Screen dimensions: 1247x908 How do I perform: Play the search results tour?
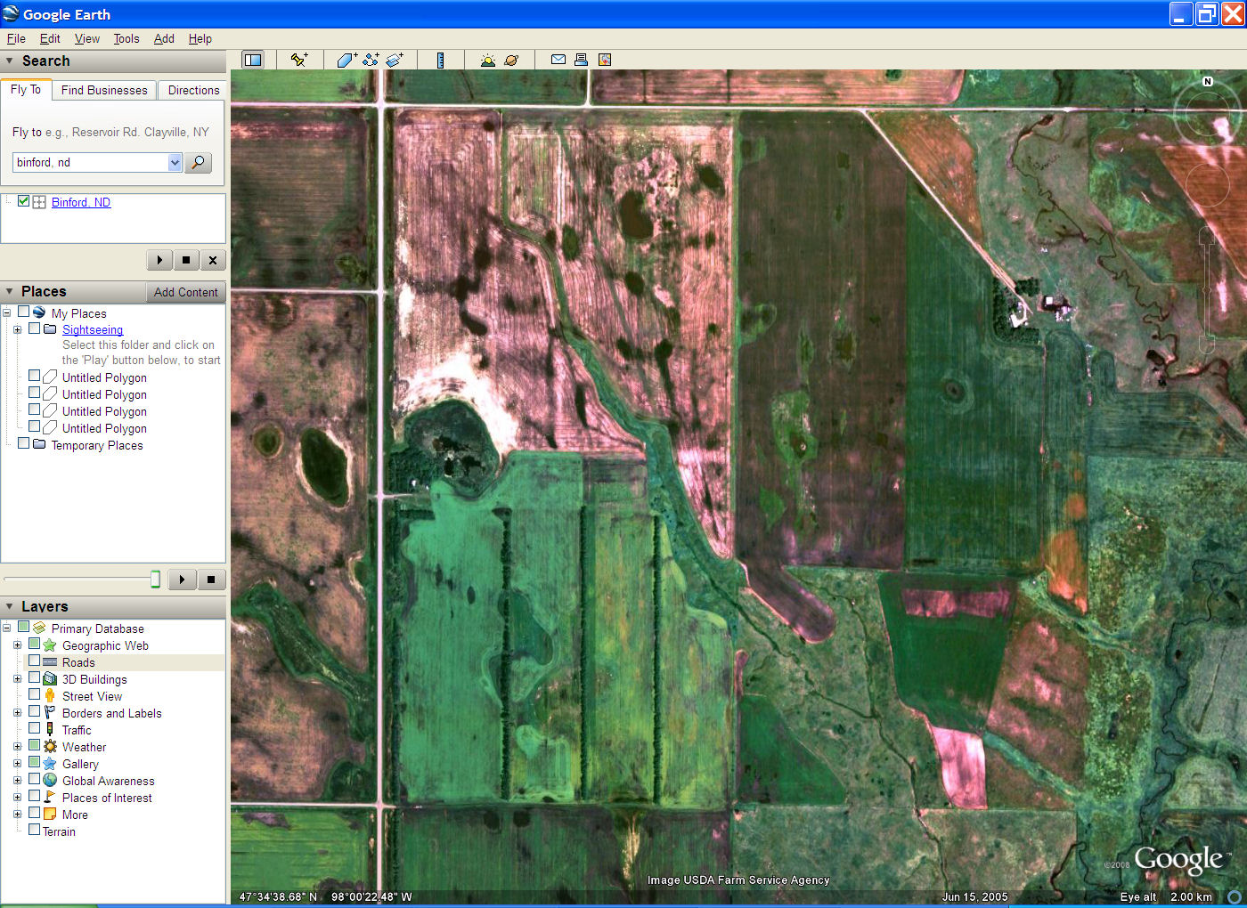click(x=159, y=260)
